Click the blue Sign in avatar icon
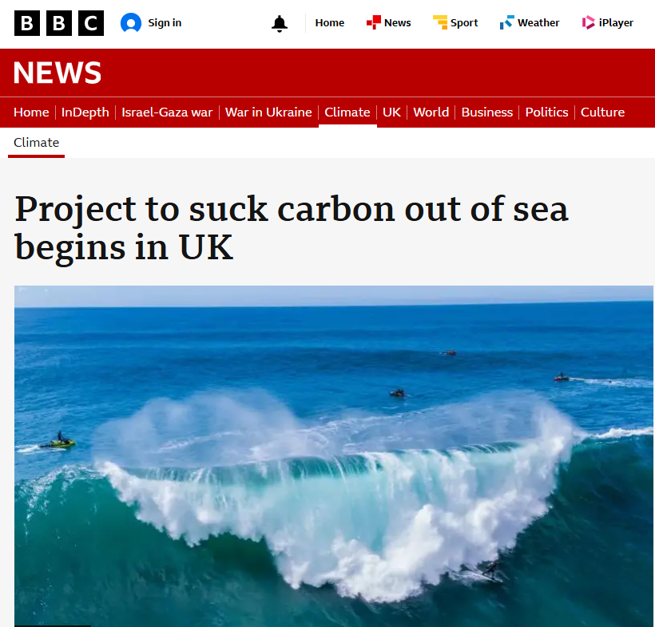The image size is (655, 627). point(131,22)
